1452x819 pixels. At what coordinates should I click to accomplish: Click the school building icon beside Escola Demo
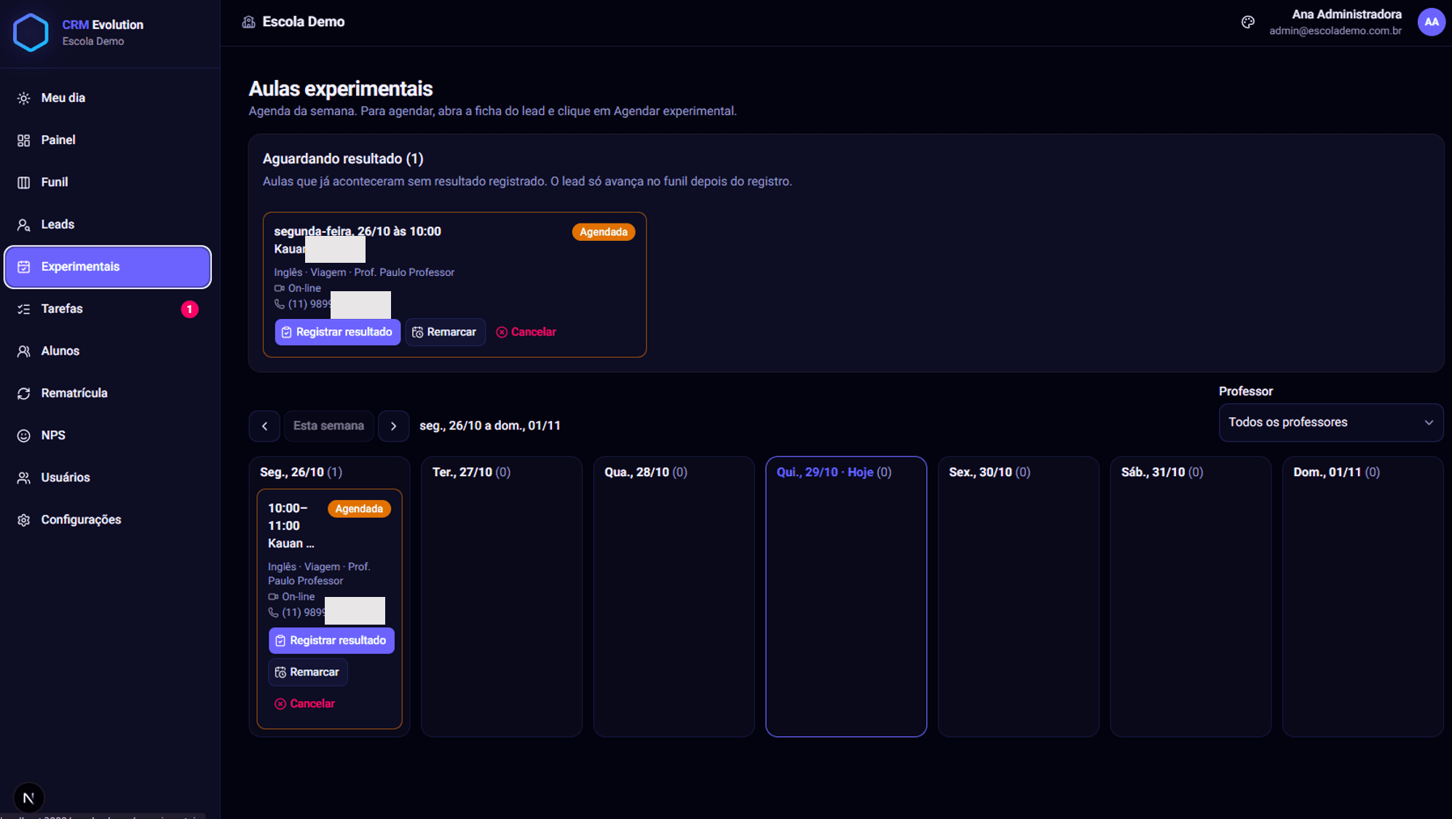click(x=248, y=22)
